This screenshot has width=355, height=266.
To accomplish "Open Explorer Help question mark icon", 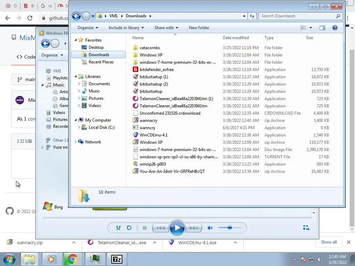I will [x=335, y=28].
